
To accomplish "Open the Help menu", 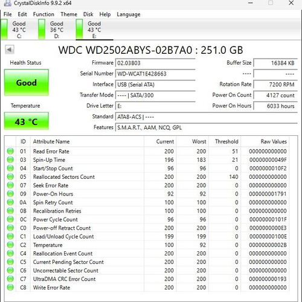I will pyautogui.click(x=105, y=14).
